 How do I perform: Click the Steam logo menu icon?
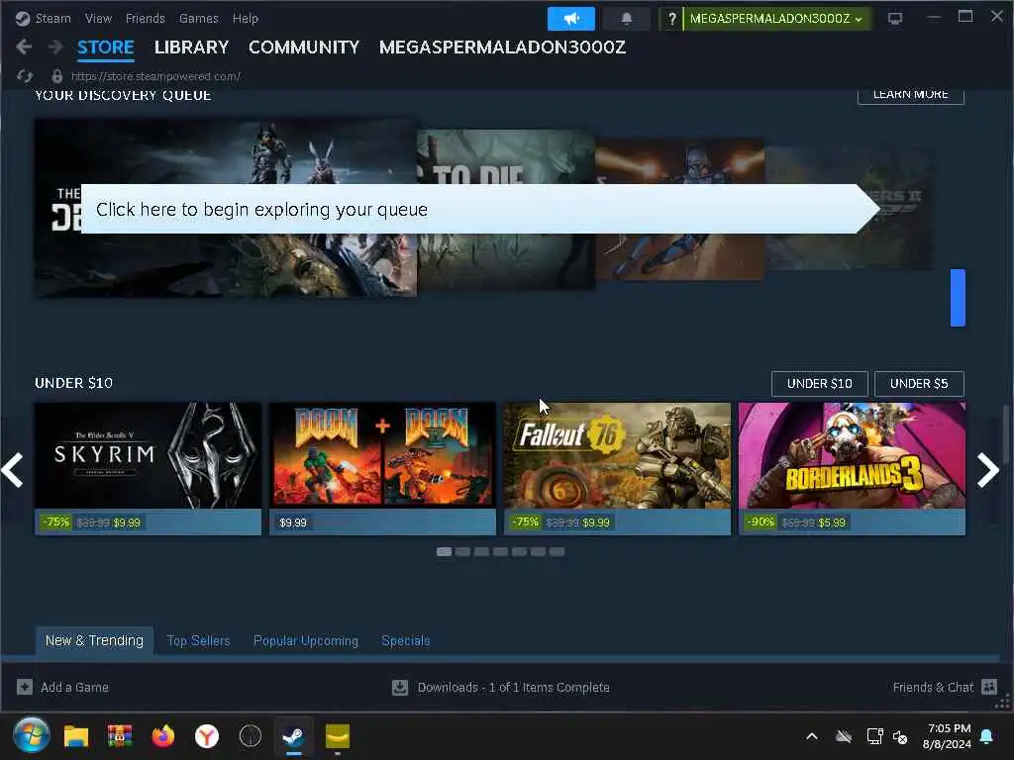tap(23, 19)
